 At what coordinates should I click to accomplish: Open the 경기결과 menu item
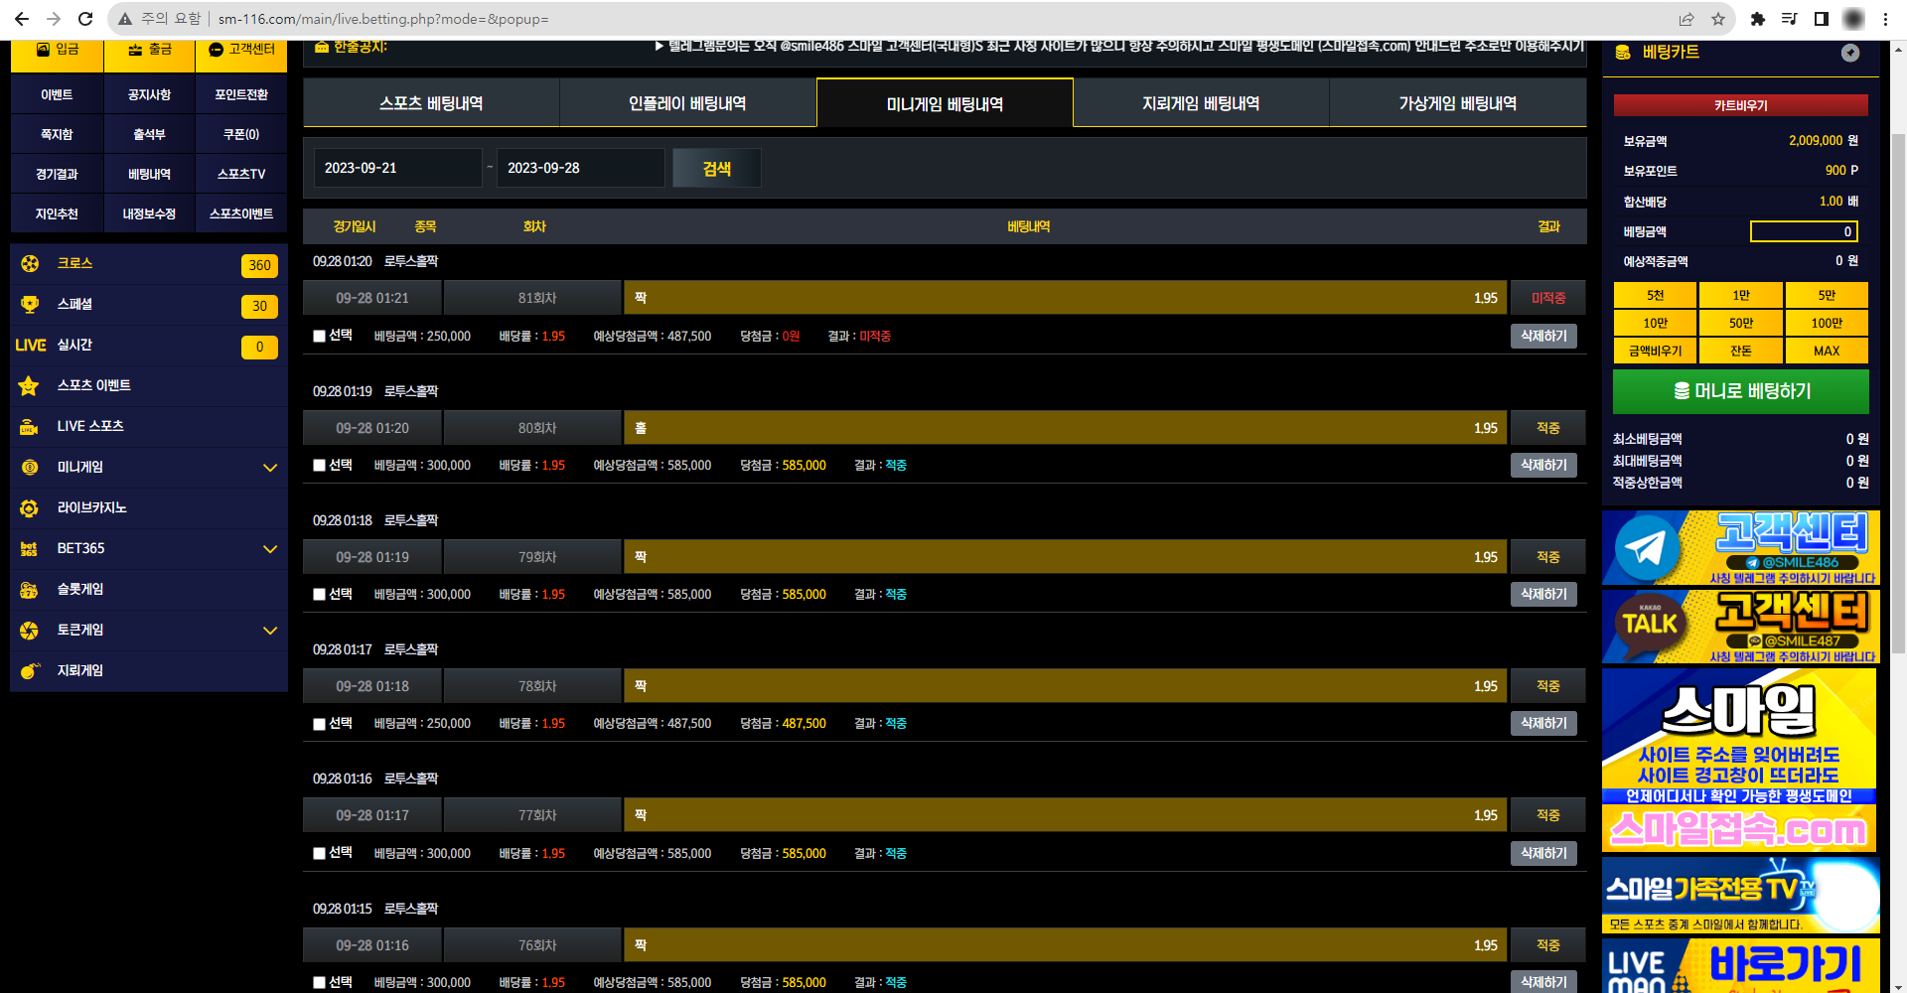57,174
